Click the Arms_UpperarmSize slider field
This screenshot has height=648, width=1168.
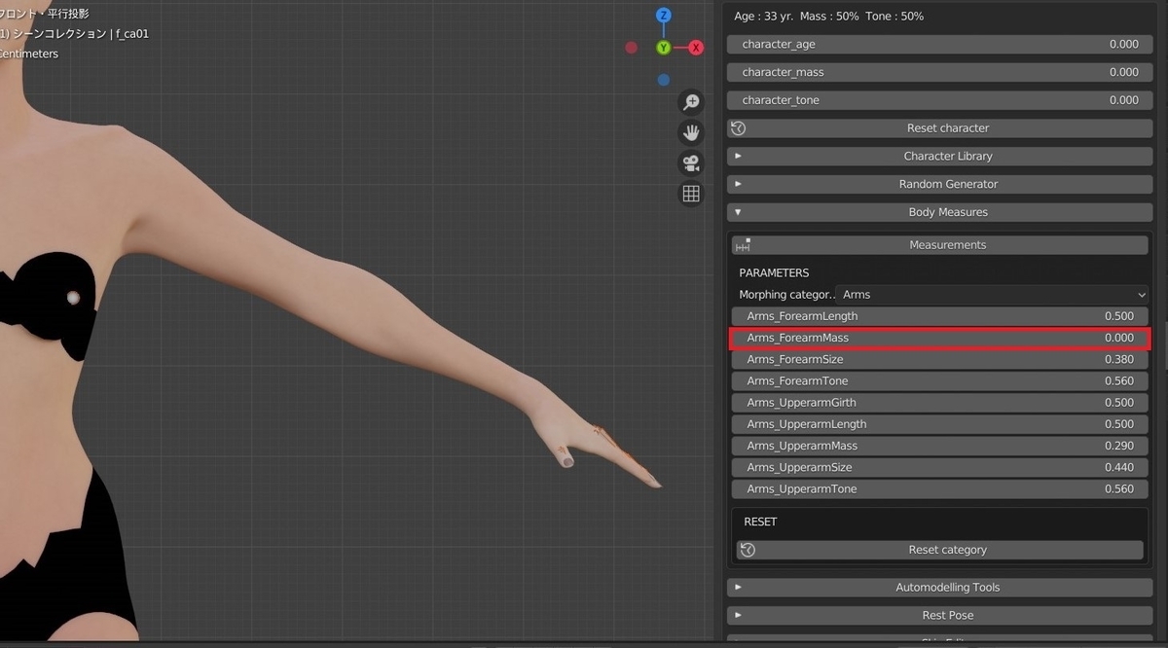pos(940,467)
